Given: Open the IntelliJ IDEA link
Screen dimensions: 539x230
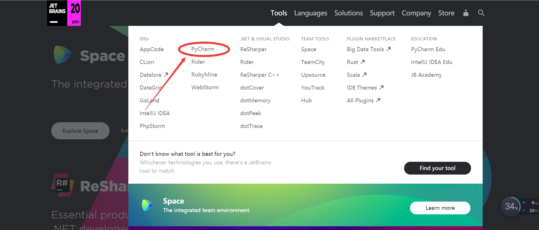Looking at the screenshot, I should pos(155,113).
